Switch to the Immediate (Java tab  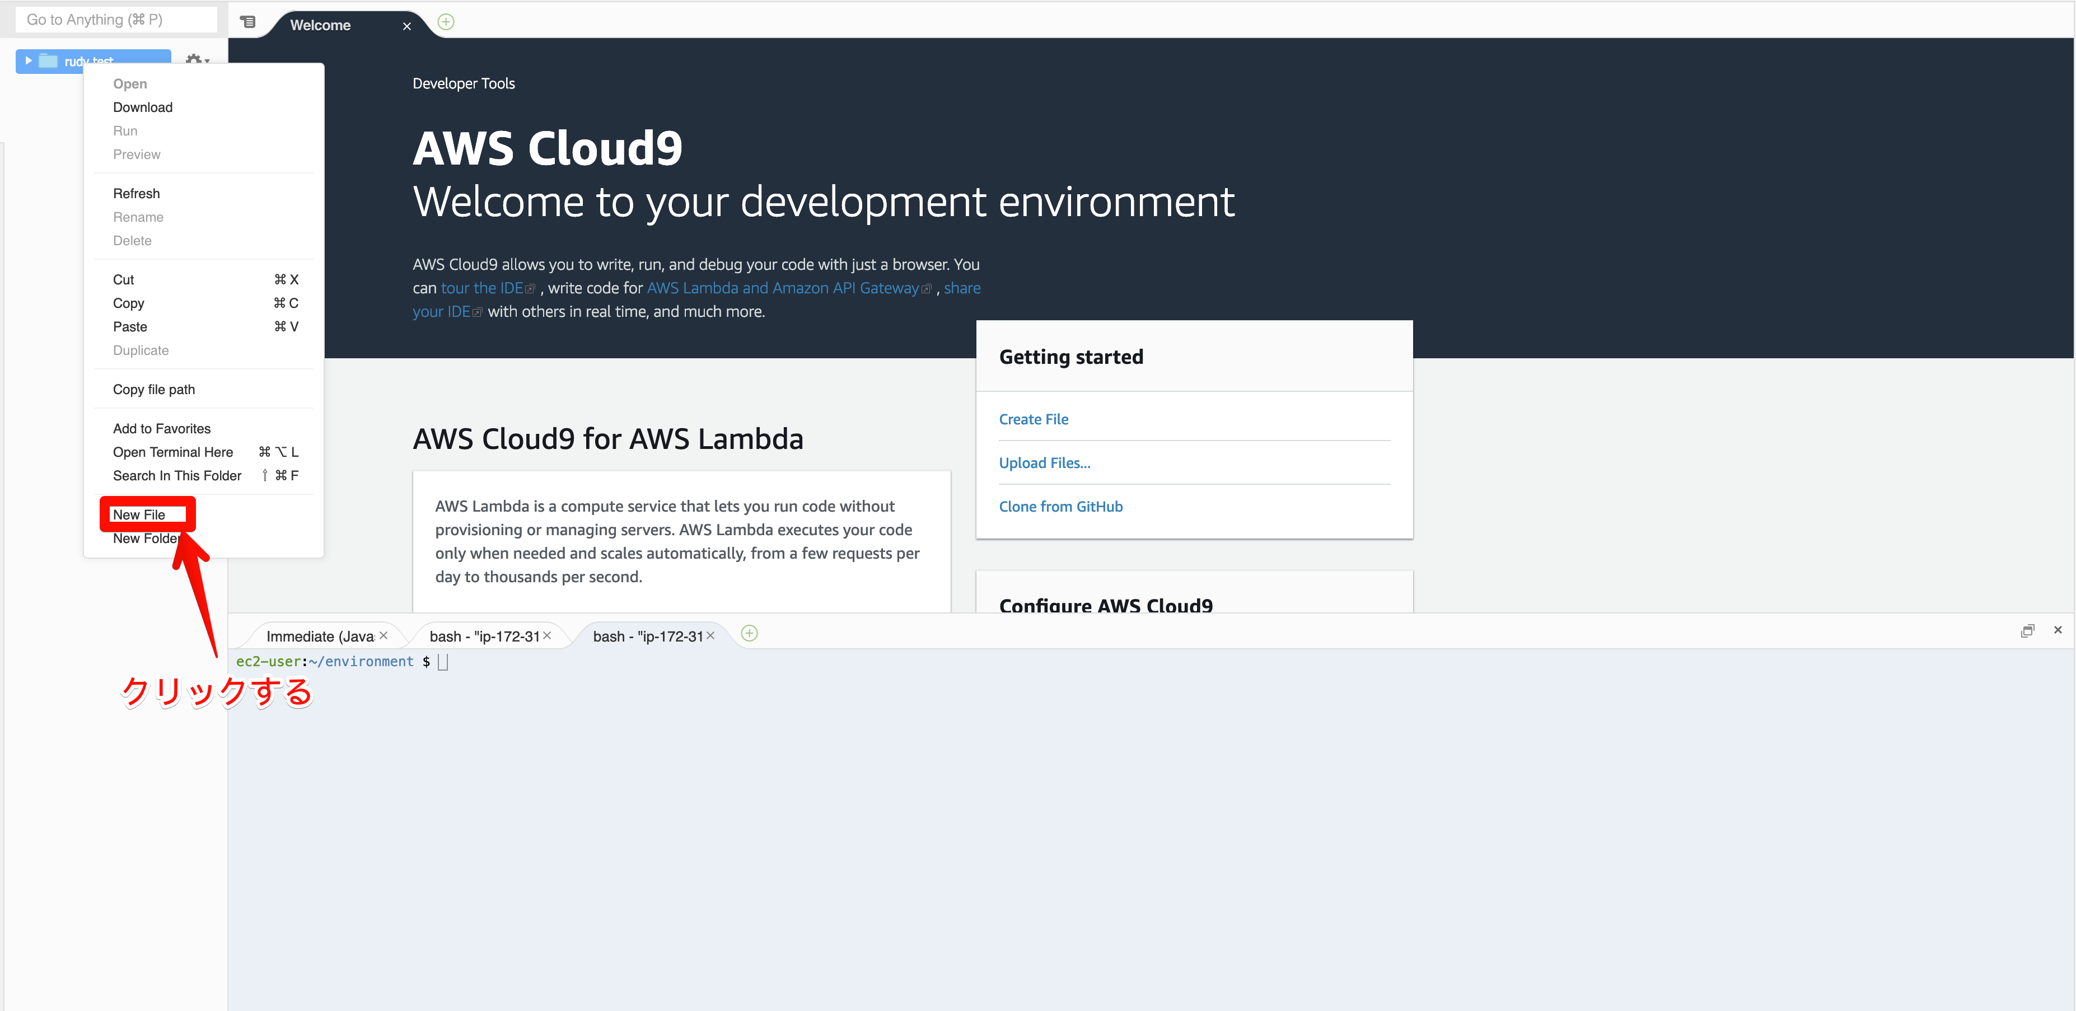(x=320, y=636)
